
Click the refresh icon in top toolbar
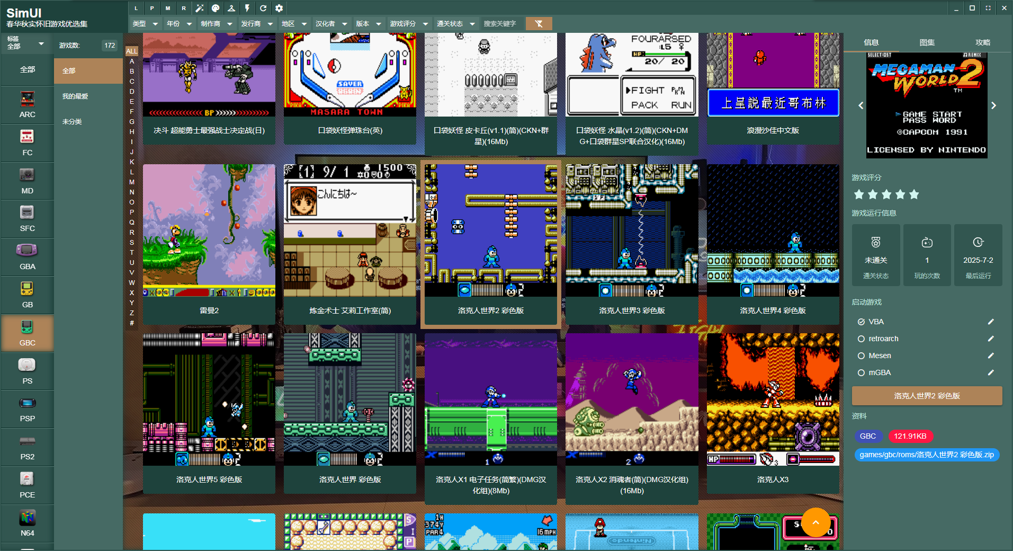tap(263, 8)
